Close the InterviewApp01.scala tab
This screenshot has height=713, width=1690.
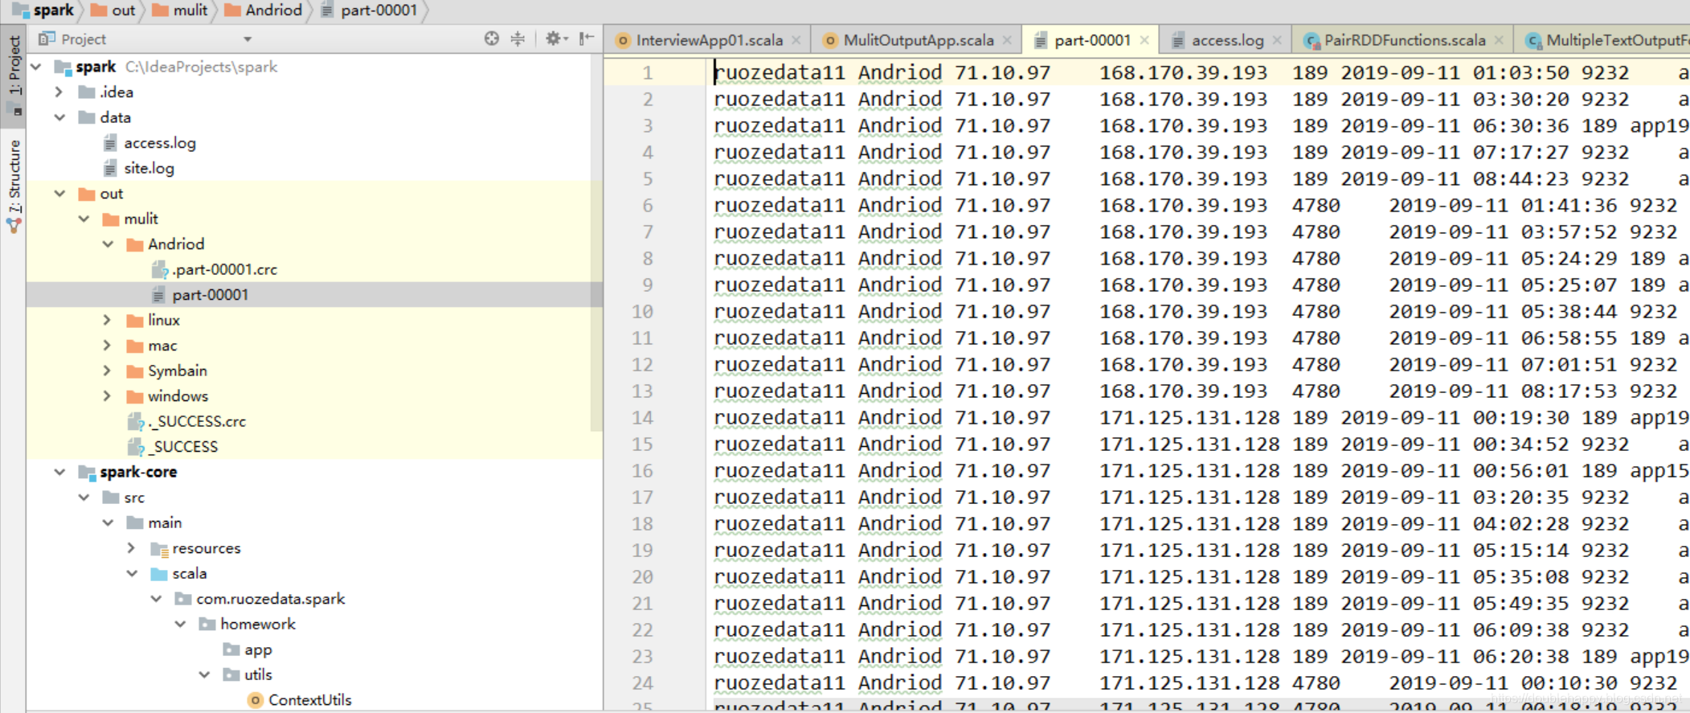tap(796, 40)
